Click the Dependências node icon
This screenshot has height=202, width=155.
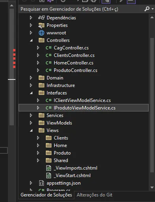(x=42, y=18)
